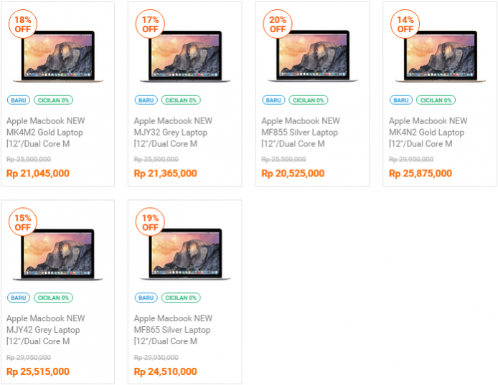This screenshot has height=385, width=498.
Task: Open Apple Macbook MK4N2 Gold Laptop title
Action: (x=428, y=133)
